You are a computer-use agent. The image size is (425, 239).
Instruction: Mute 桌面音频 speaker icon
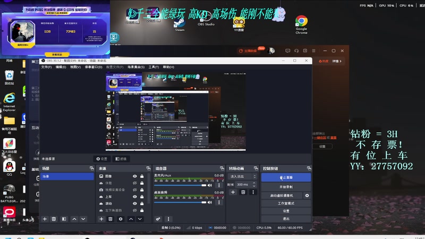(x=210, y=202)
